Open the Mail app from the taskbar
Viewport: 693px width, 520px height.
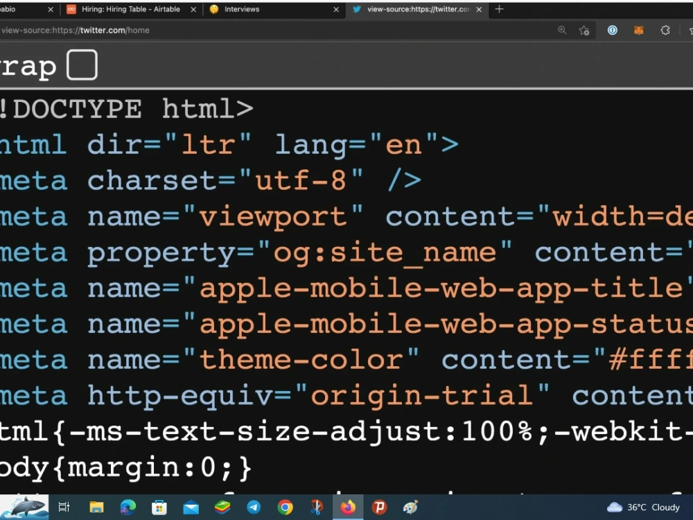click(x=189, y=508)
